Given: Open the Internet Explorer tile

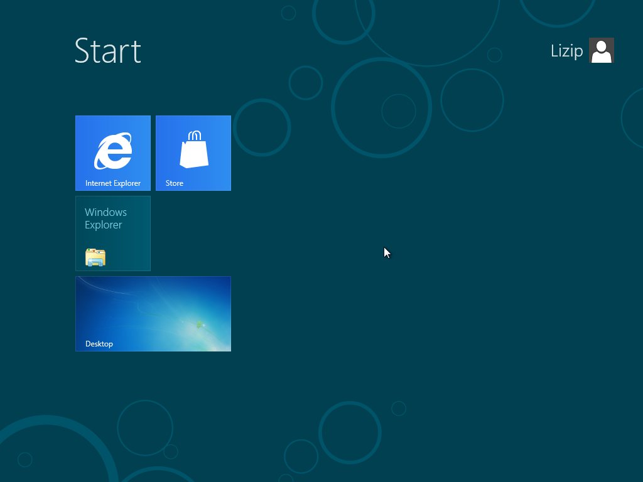Looking at the screenshot, I should click(x=113, y=153).
